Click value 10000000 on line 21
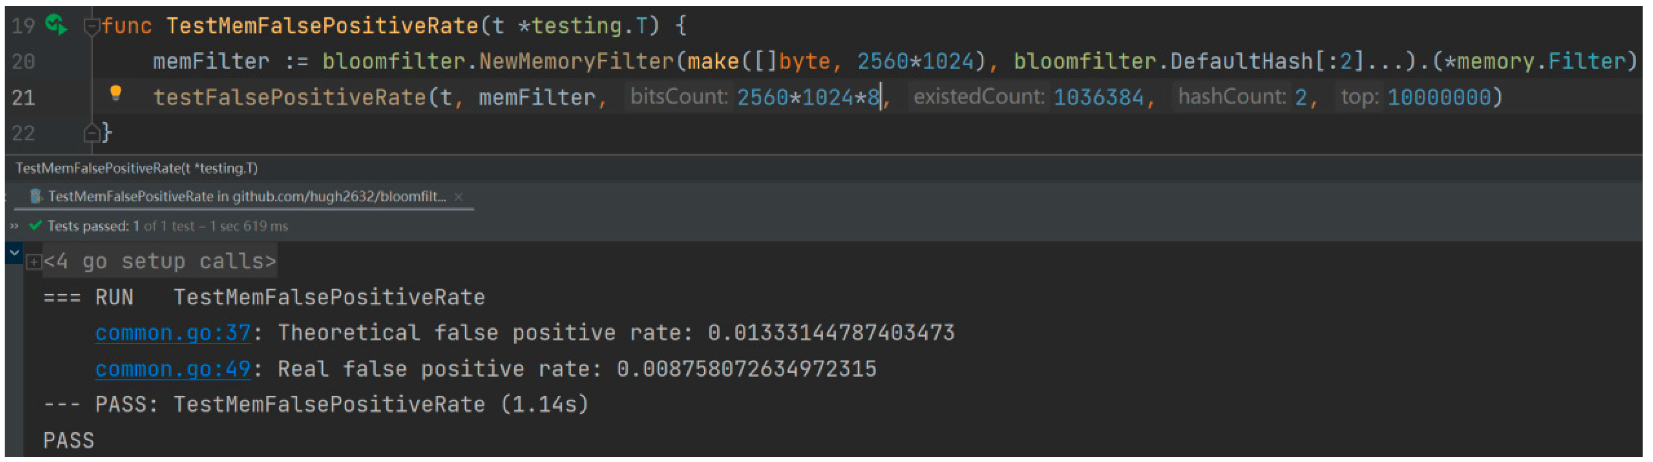 point(1439,97)
